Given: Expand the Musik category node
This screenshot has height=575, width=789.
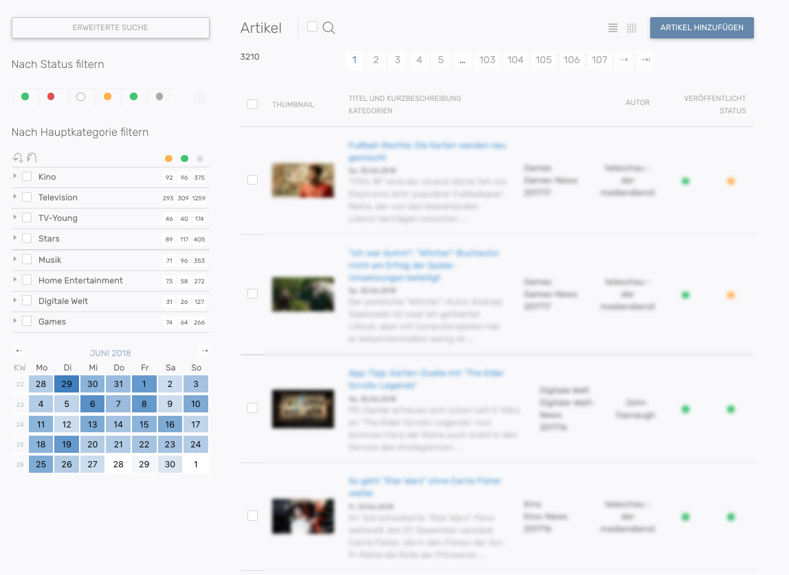Looking at the screenshot, I should click(x=15, y=259).
